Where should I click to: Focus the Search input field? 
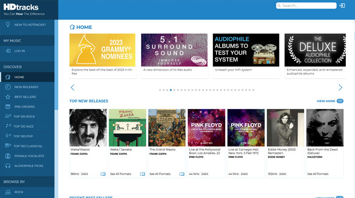pyautogui.click(x=306, y=6)
